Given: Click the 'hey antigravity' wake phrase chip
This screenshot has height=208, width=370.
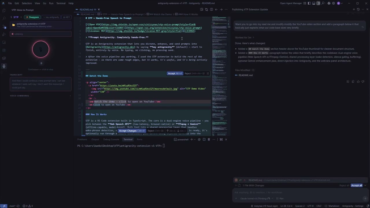Looking at the screenshot, I should 51,17.
